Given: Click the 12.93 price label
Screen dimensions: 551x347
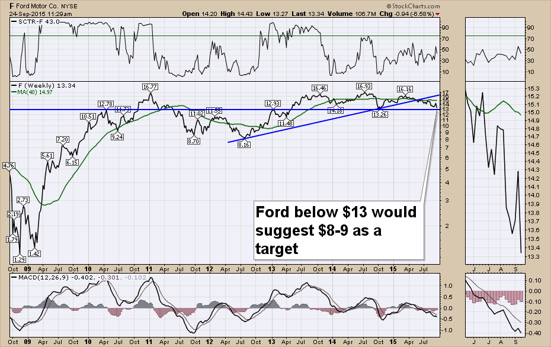Looking at the screenshot, I should (x=273, y=103).
